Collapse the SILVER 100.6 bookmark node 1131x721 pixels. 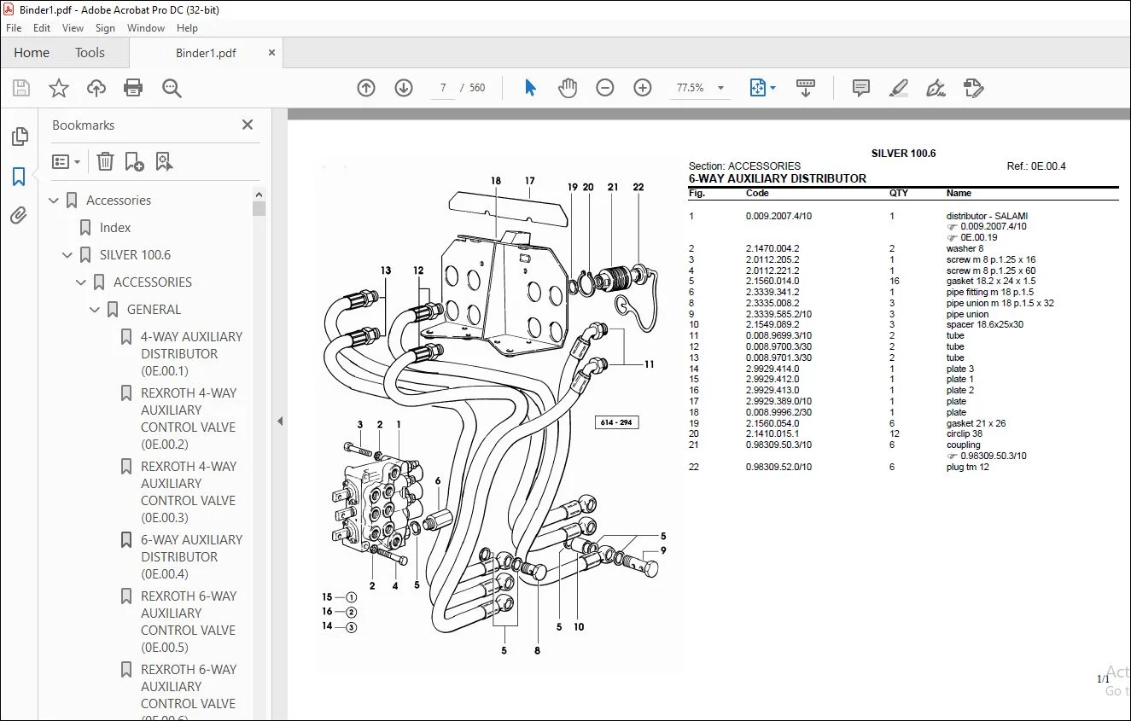(x=68, y=255)
